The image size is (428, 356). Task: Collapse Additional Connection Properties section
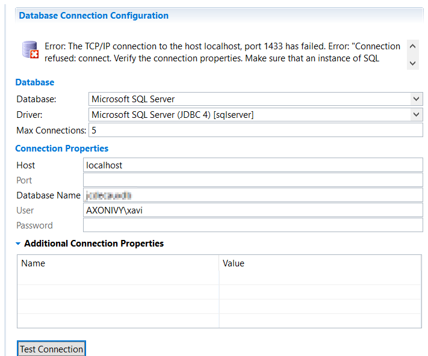18,244
